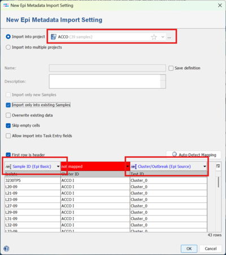Select the L27-09 sample cell
226x255 pixels.
coord(33,206)
